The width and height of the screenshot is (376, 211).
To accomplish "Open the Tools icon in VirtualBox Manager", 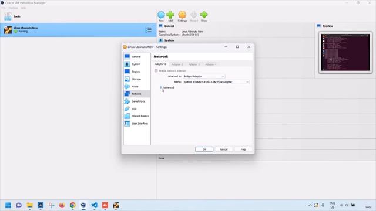I will (8, 16).
